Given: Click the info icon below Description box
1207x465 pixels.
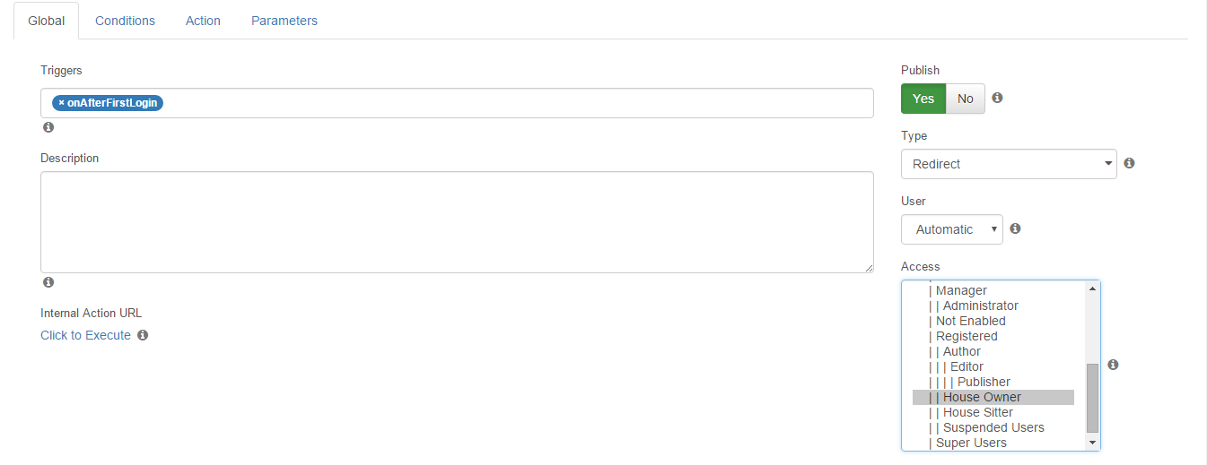Looking at the screenshot, I should click(x=48, y=282).
